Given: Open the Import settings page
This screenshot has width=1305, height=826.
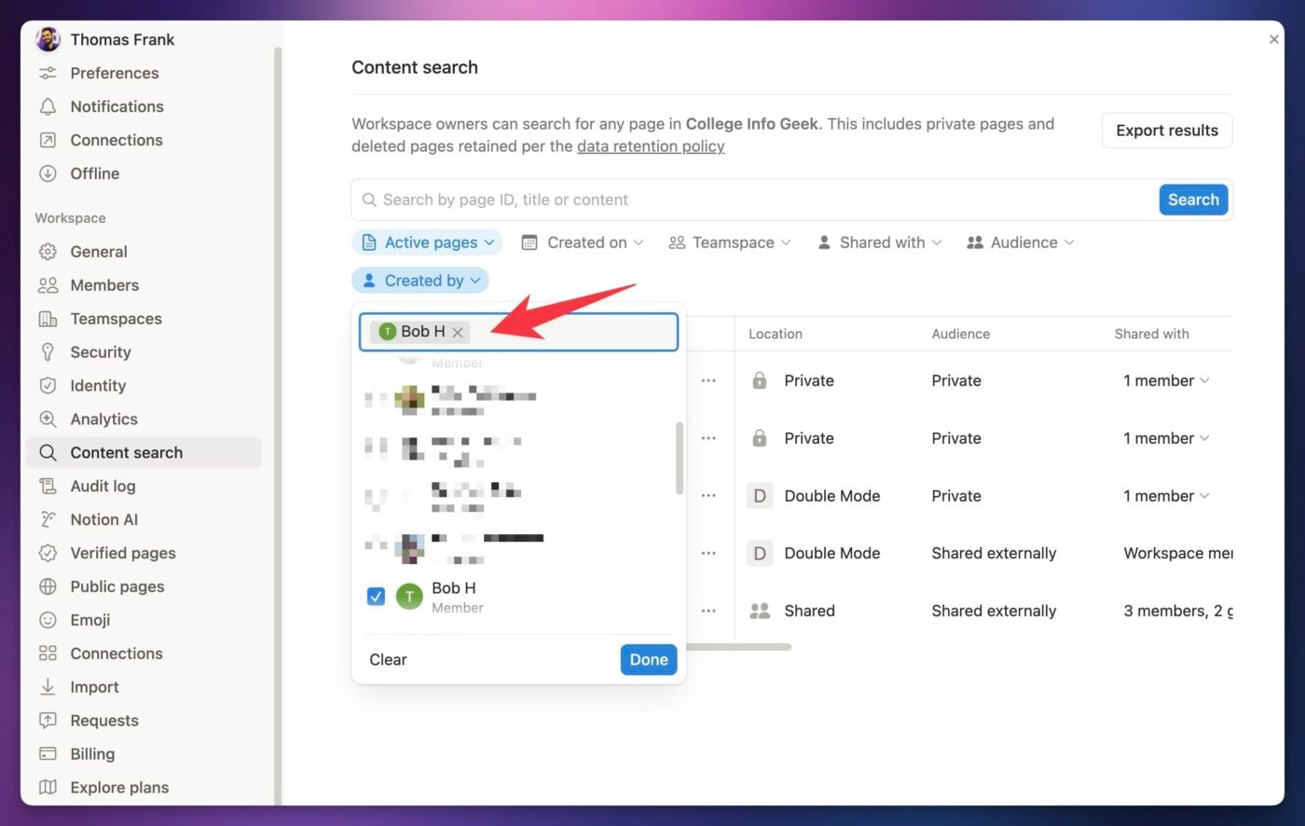Looking at the screenshot, I should pyautogui.click(x=93, y=687).
